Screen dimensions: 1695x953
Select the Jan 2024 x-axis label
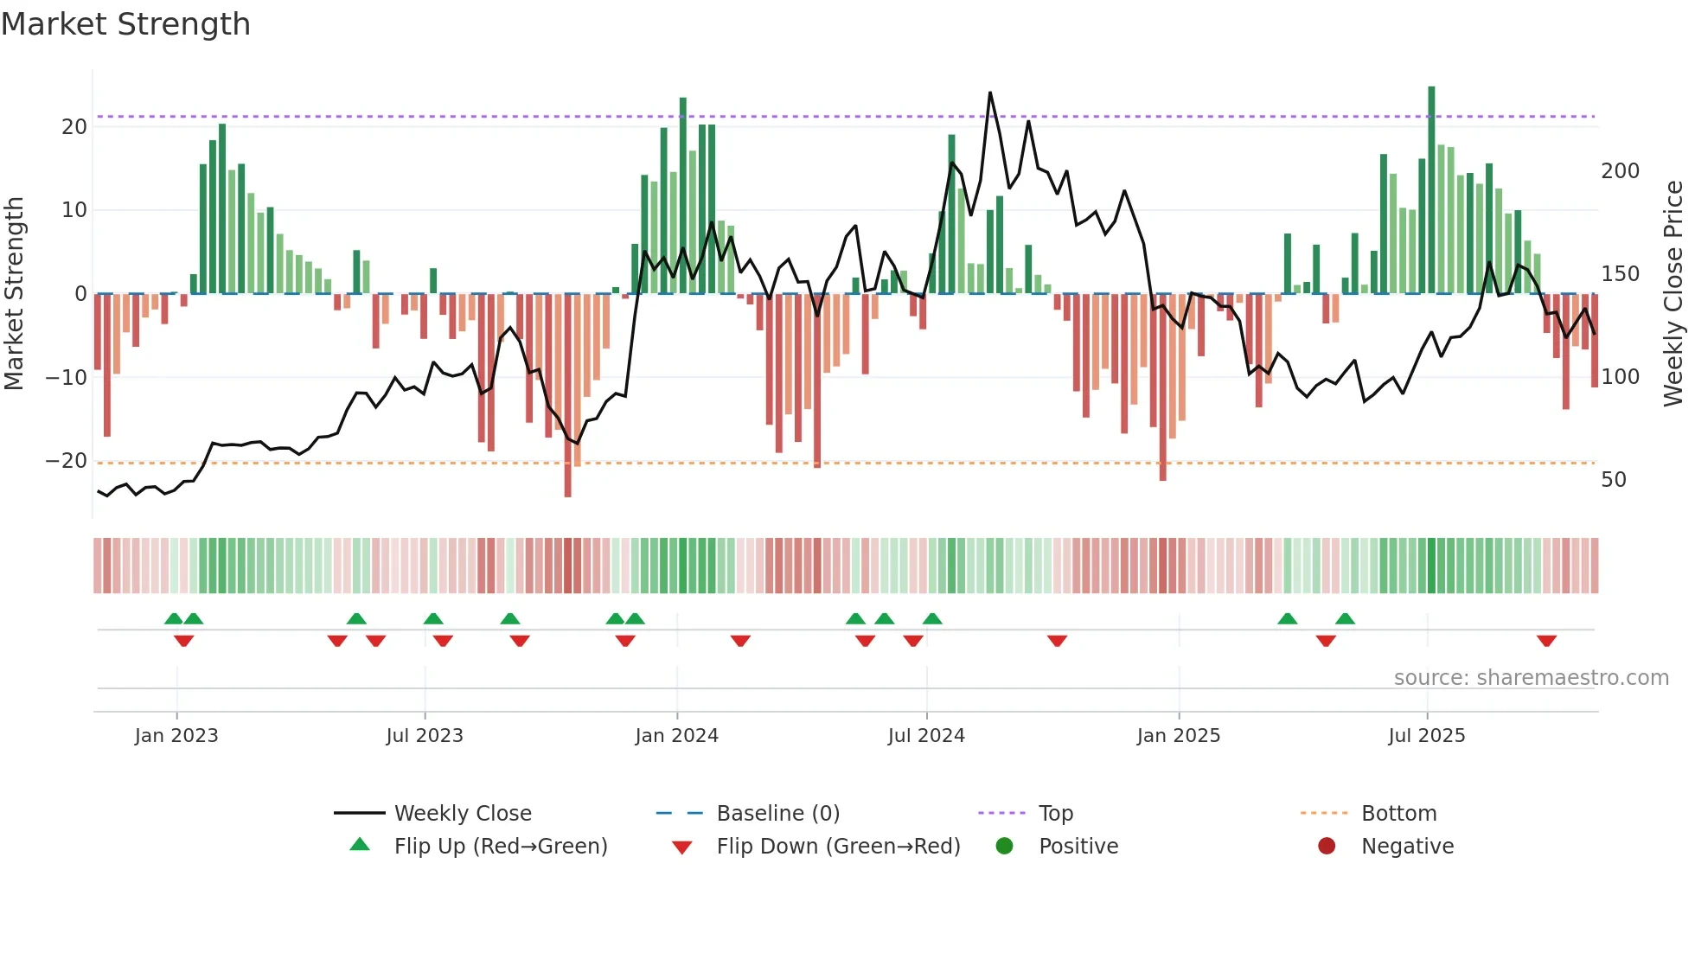click(676, 735)
